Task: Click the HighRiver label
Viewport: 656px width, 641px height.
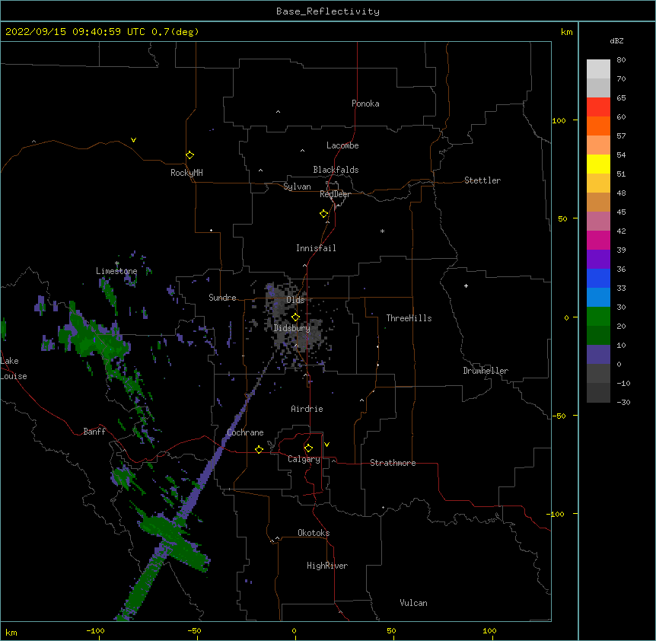Action: pyautogui.click(x=327, y=566)
